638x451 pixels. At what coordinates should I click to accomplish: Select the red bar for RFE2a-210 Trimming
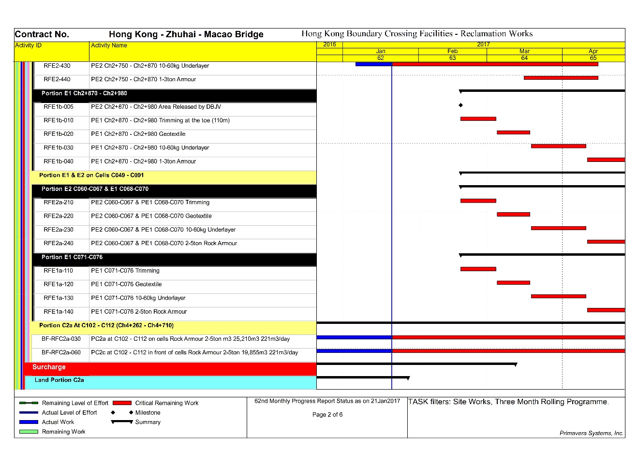click(x=478, y=201)
